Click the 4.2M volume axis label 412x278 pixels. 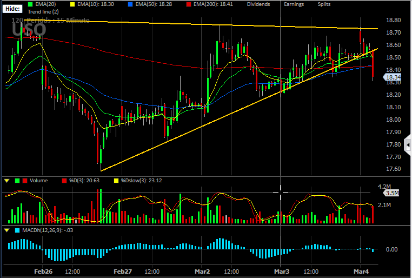tap(384, 187)
